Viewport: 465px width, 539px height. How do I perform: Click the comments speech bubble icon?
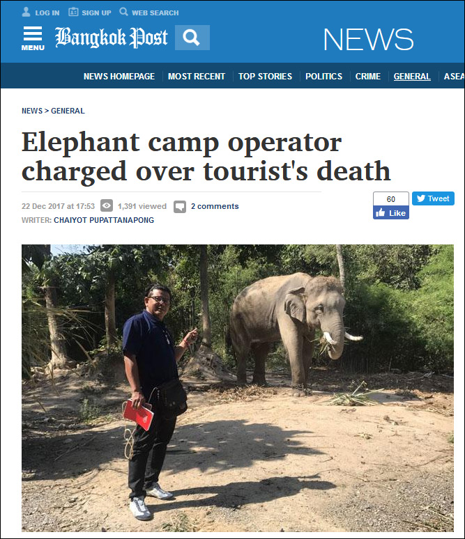point(180,207)
